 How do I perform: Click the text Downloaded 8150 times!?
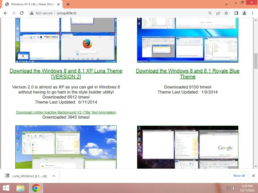pyautogui.click(x=187, y=87)
